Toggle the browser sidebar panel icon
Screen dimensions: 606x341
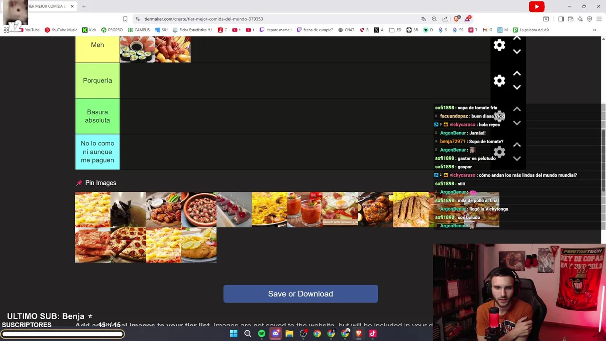(561, 19)
